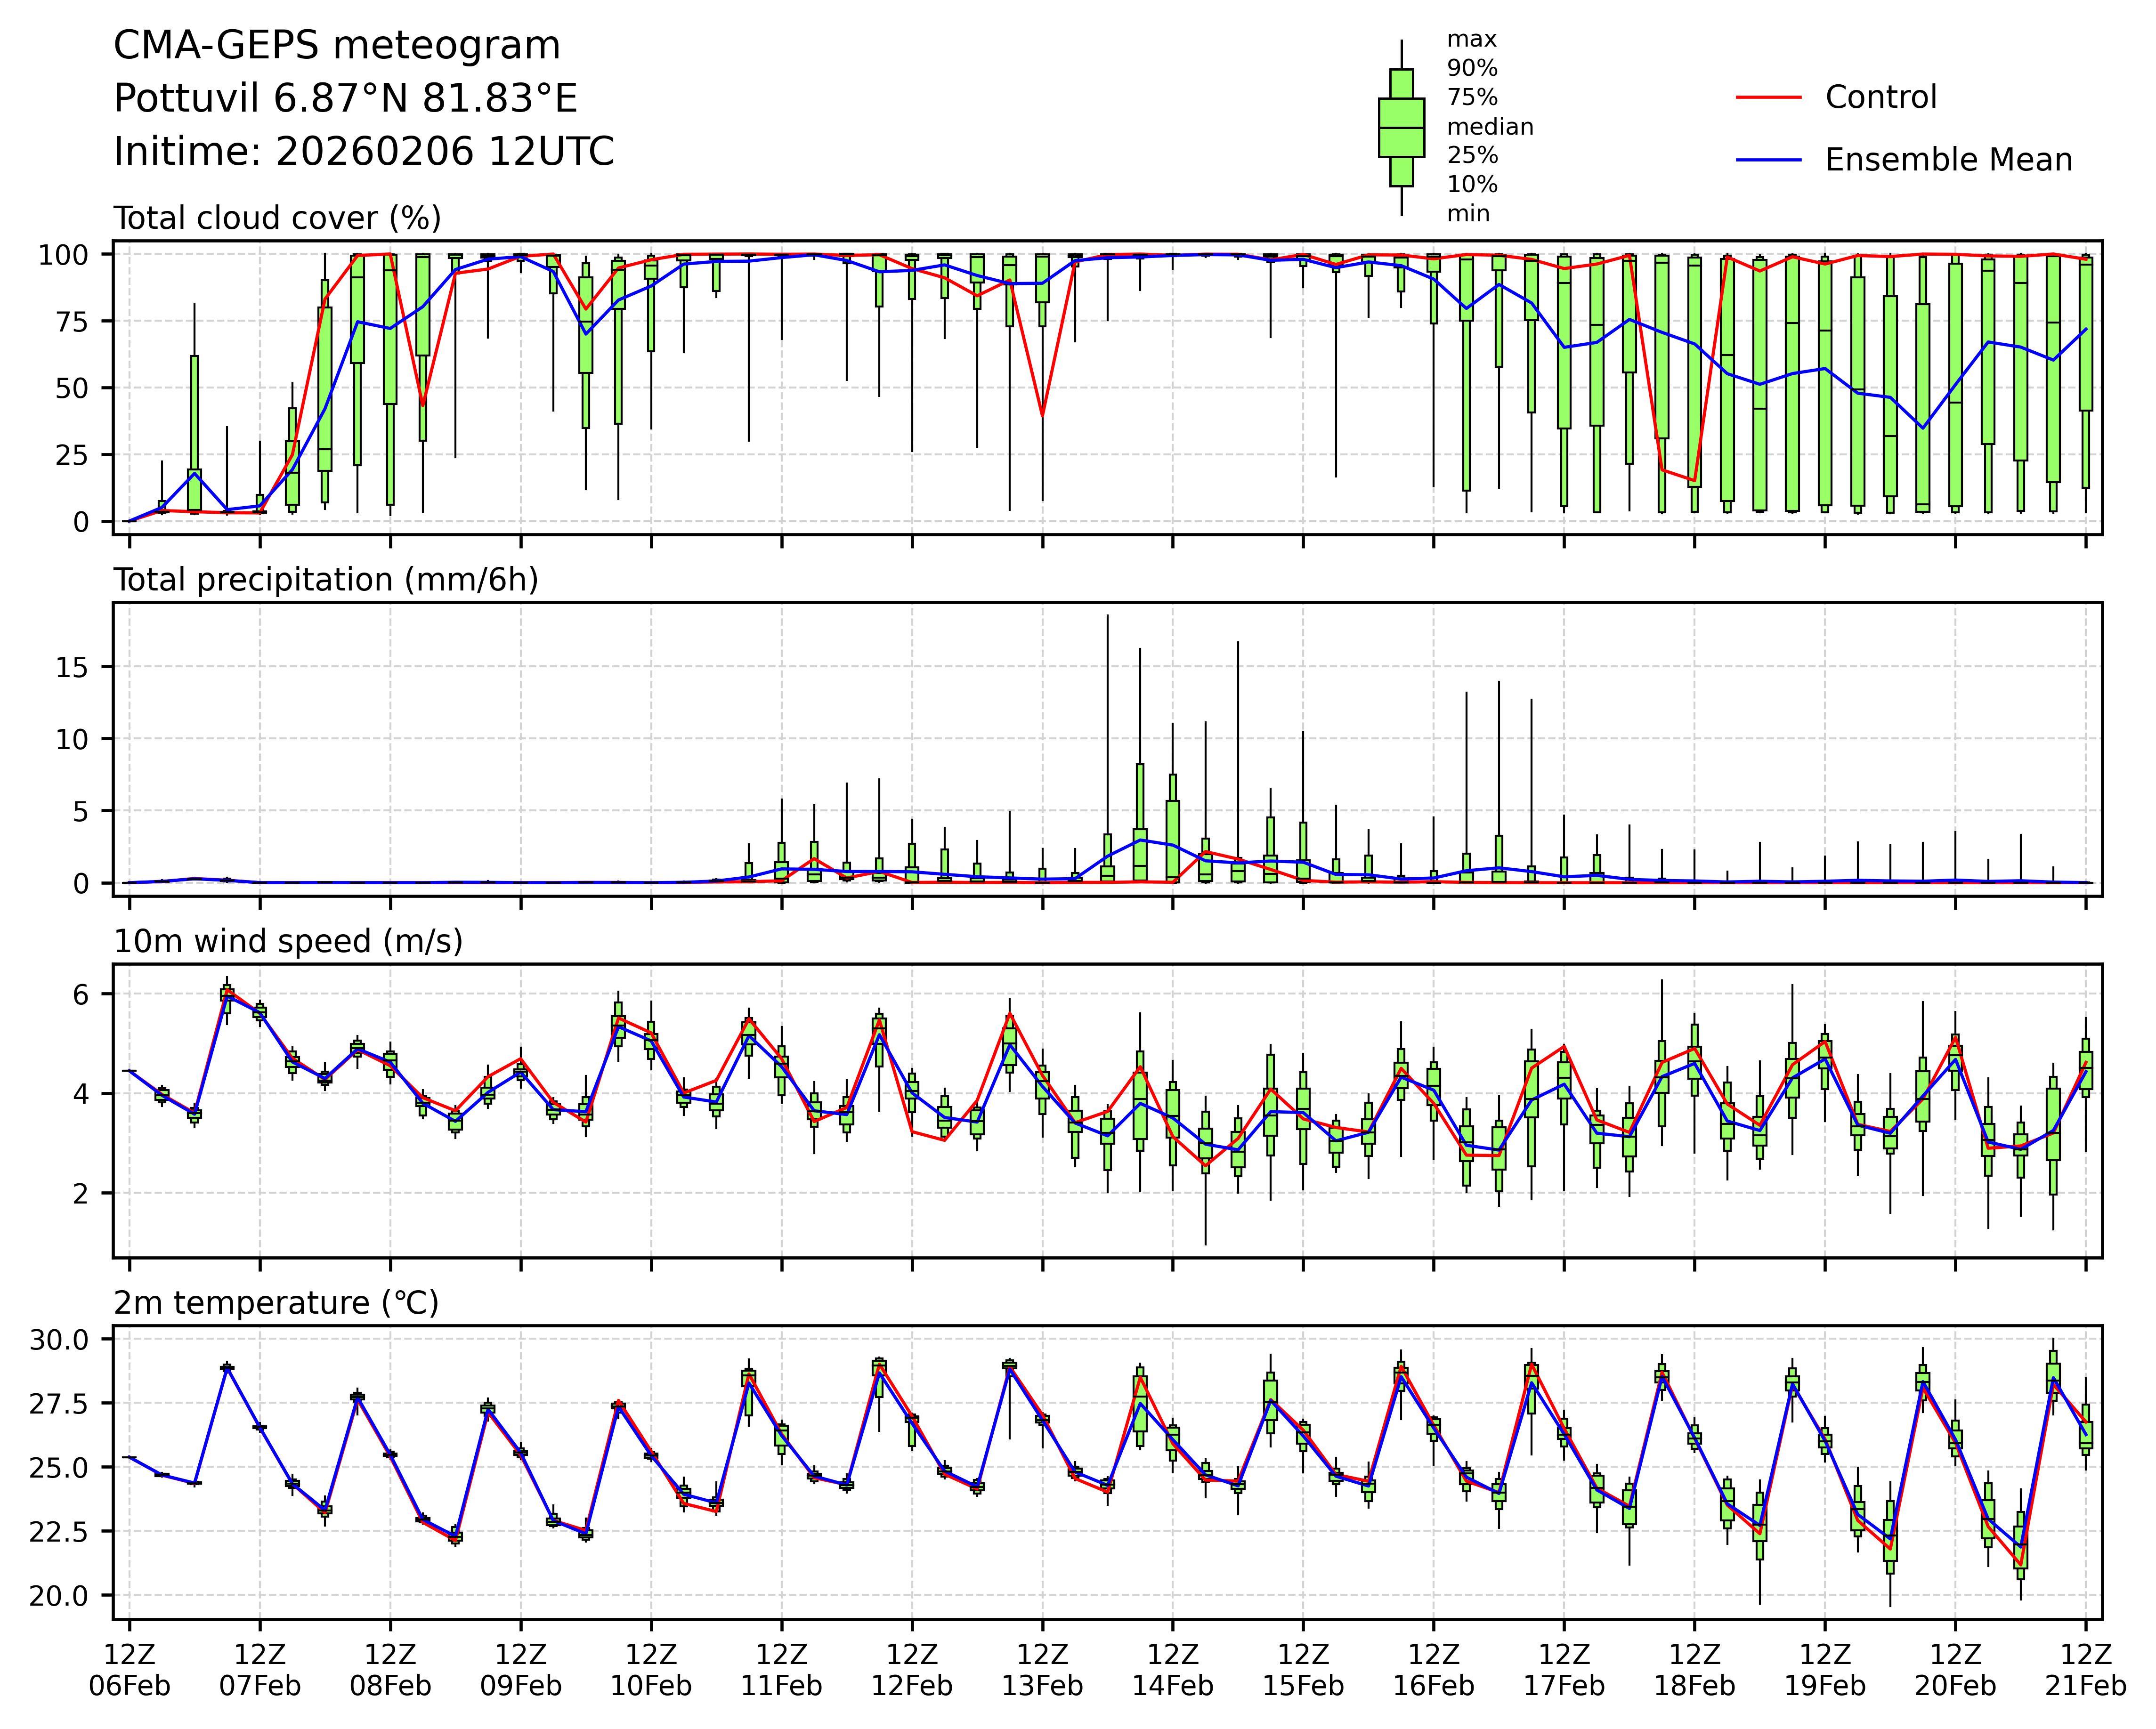
Task: Click the '12Z 21Feb' x-axis label
Action: pos(2085,1669)
